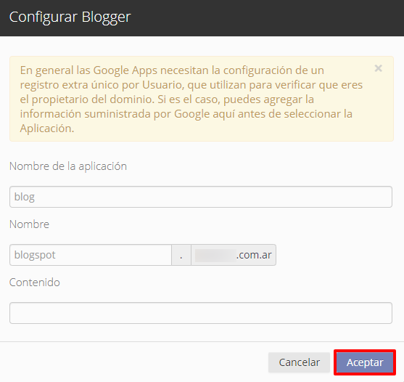Click the word Aplicación ending the notice
404x382 pixels.
pos(47,129)
